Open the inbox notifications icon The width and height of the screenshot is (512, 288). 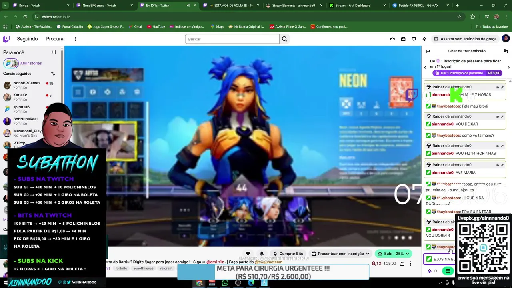point(403,39)
